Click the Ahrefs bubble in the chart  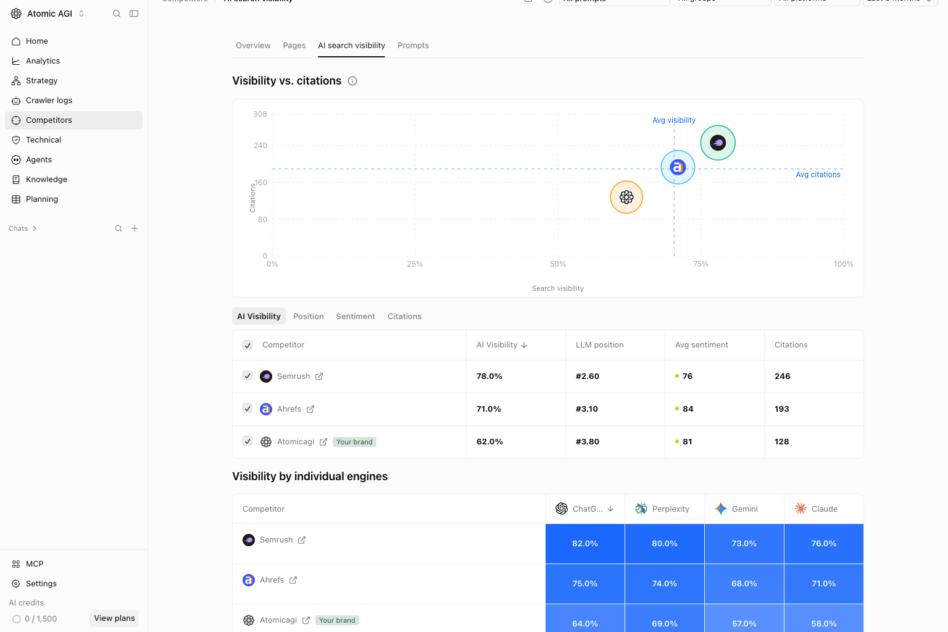coord(678,167)
